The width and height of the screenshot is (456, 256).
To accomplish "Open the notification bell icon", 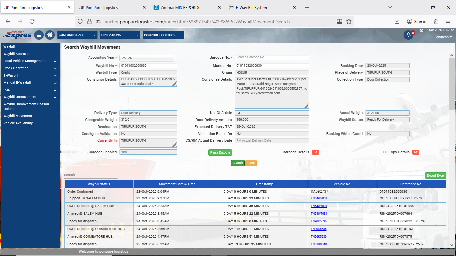I will [408, 35].
